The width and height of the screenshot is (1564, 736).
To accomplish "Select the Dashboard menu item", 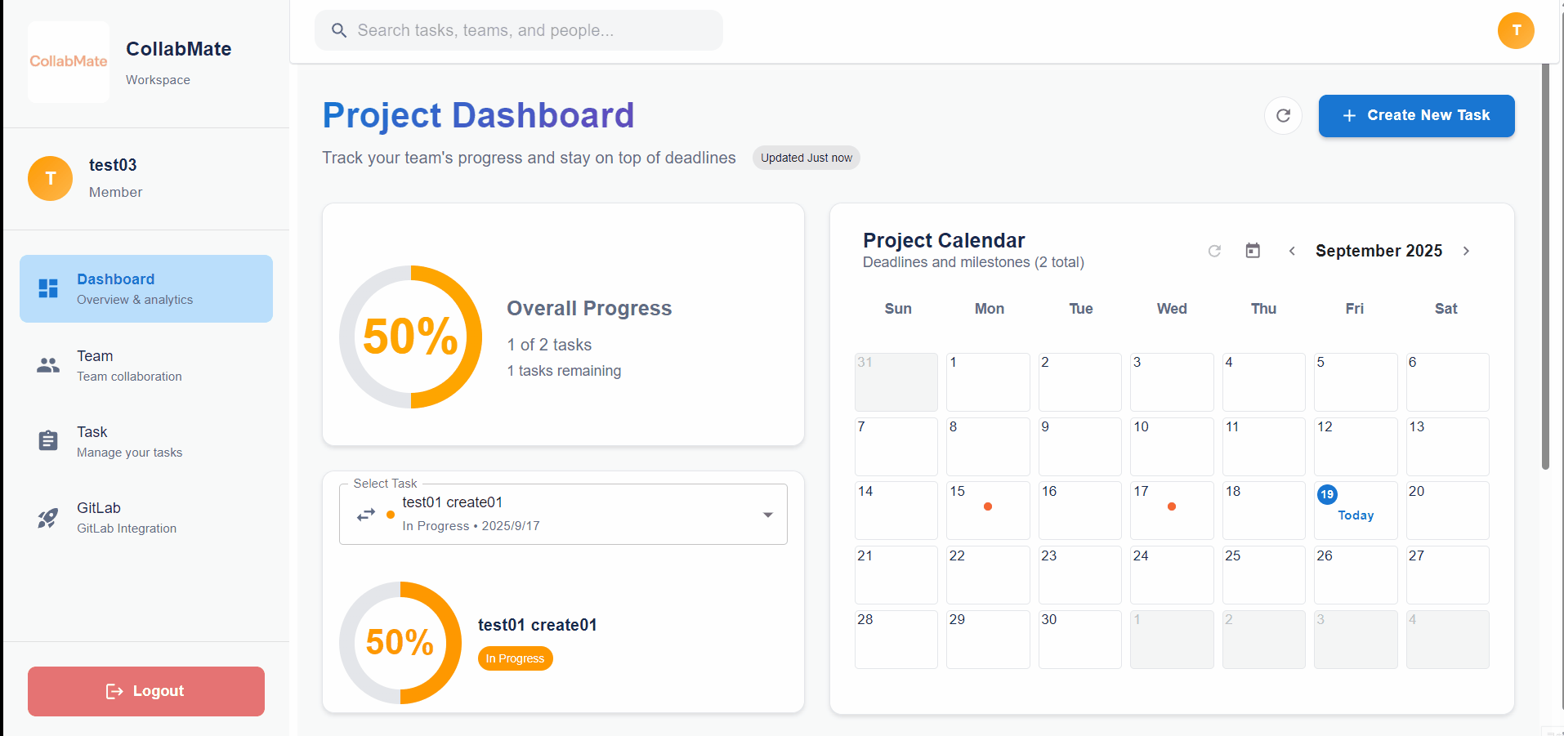I will [145, 288].
